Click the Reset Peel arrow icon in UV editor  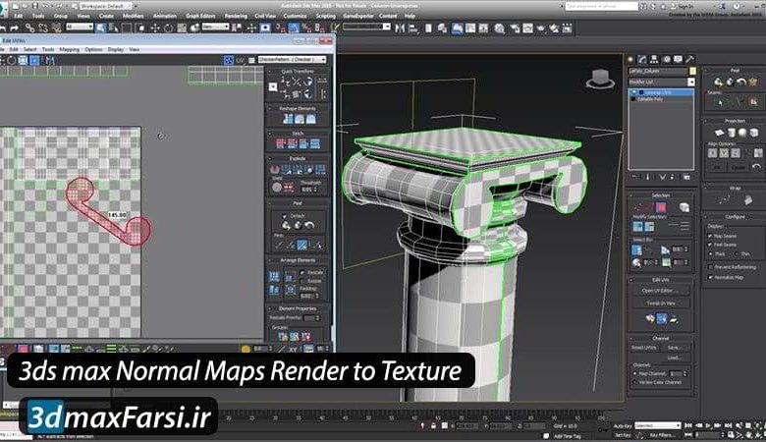309,226
